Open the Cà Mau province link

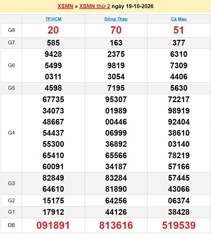click(179, 19)
